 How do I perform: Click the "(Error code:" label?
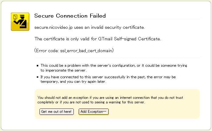(47, 51)
